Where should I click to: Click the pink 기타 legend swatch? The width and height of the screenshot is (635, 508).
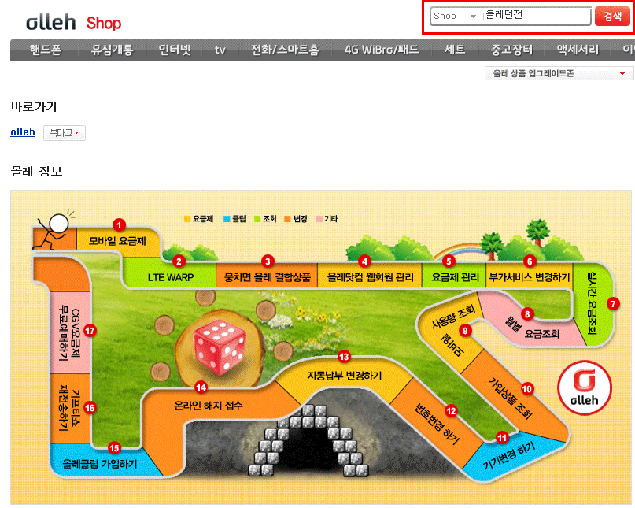(319, 219)
